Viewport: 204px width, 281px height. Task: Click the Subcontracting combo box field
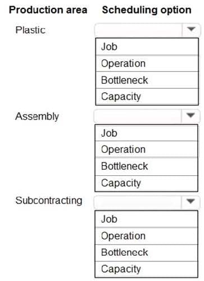pyautogui.click(x=138, y=202)
